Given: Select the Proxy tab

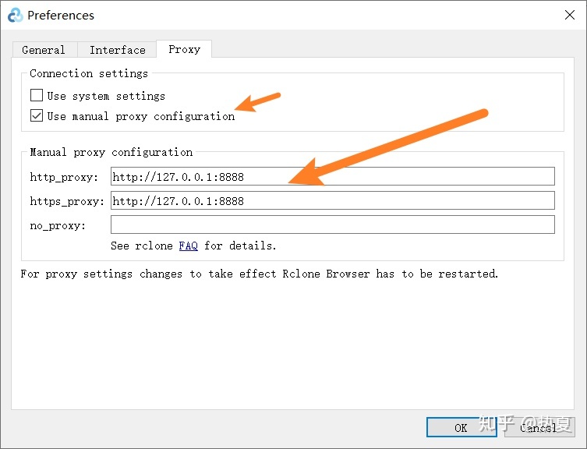Looking at the screenshot, I should click(184, 49).
